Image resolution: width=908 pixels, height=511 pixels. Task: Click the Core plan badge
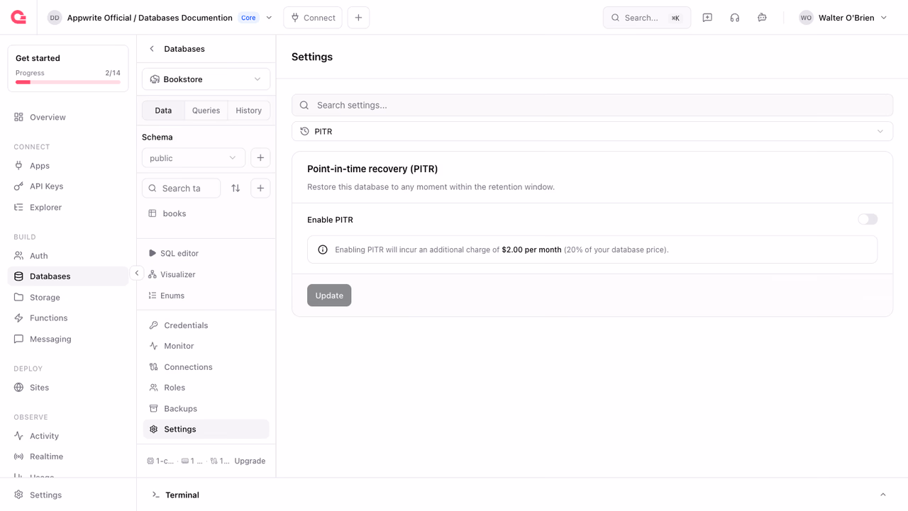[248, 18]
